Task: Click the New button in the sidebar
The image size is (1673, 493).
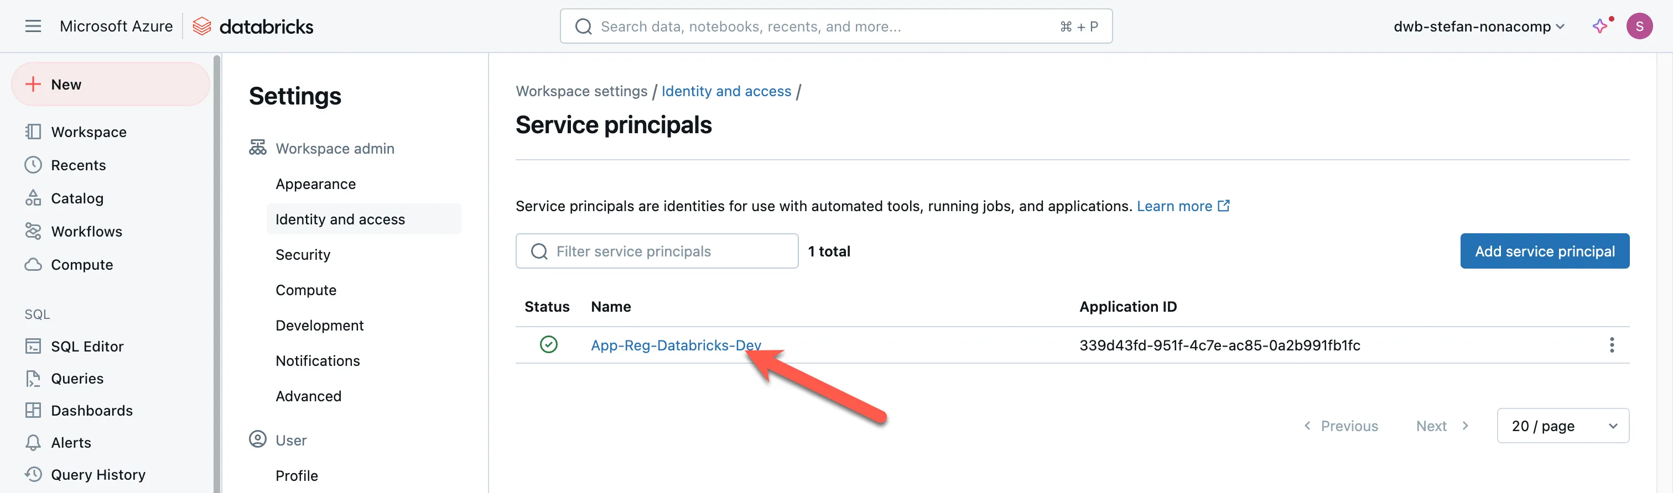Action: coord(111,85)
